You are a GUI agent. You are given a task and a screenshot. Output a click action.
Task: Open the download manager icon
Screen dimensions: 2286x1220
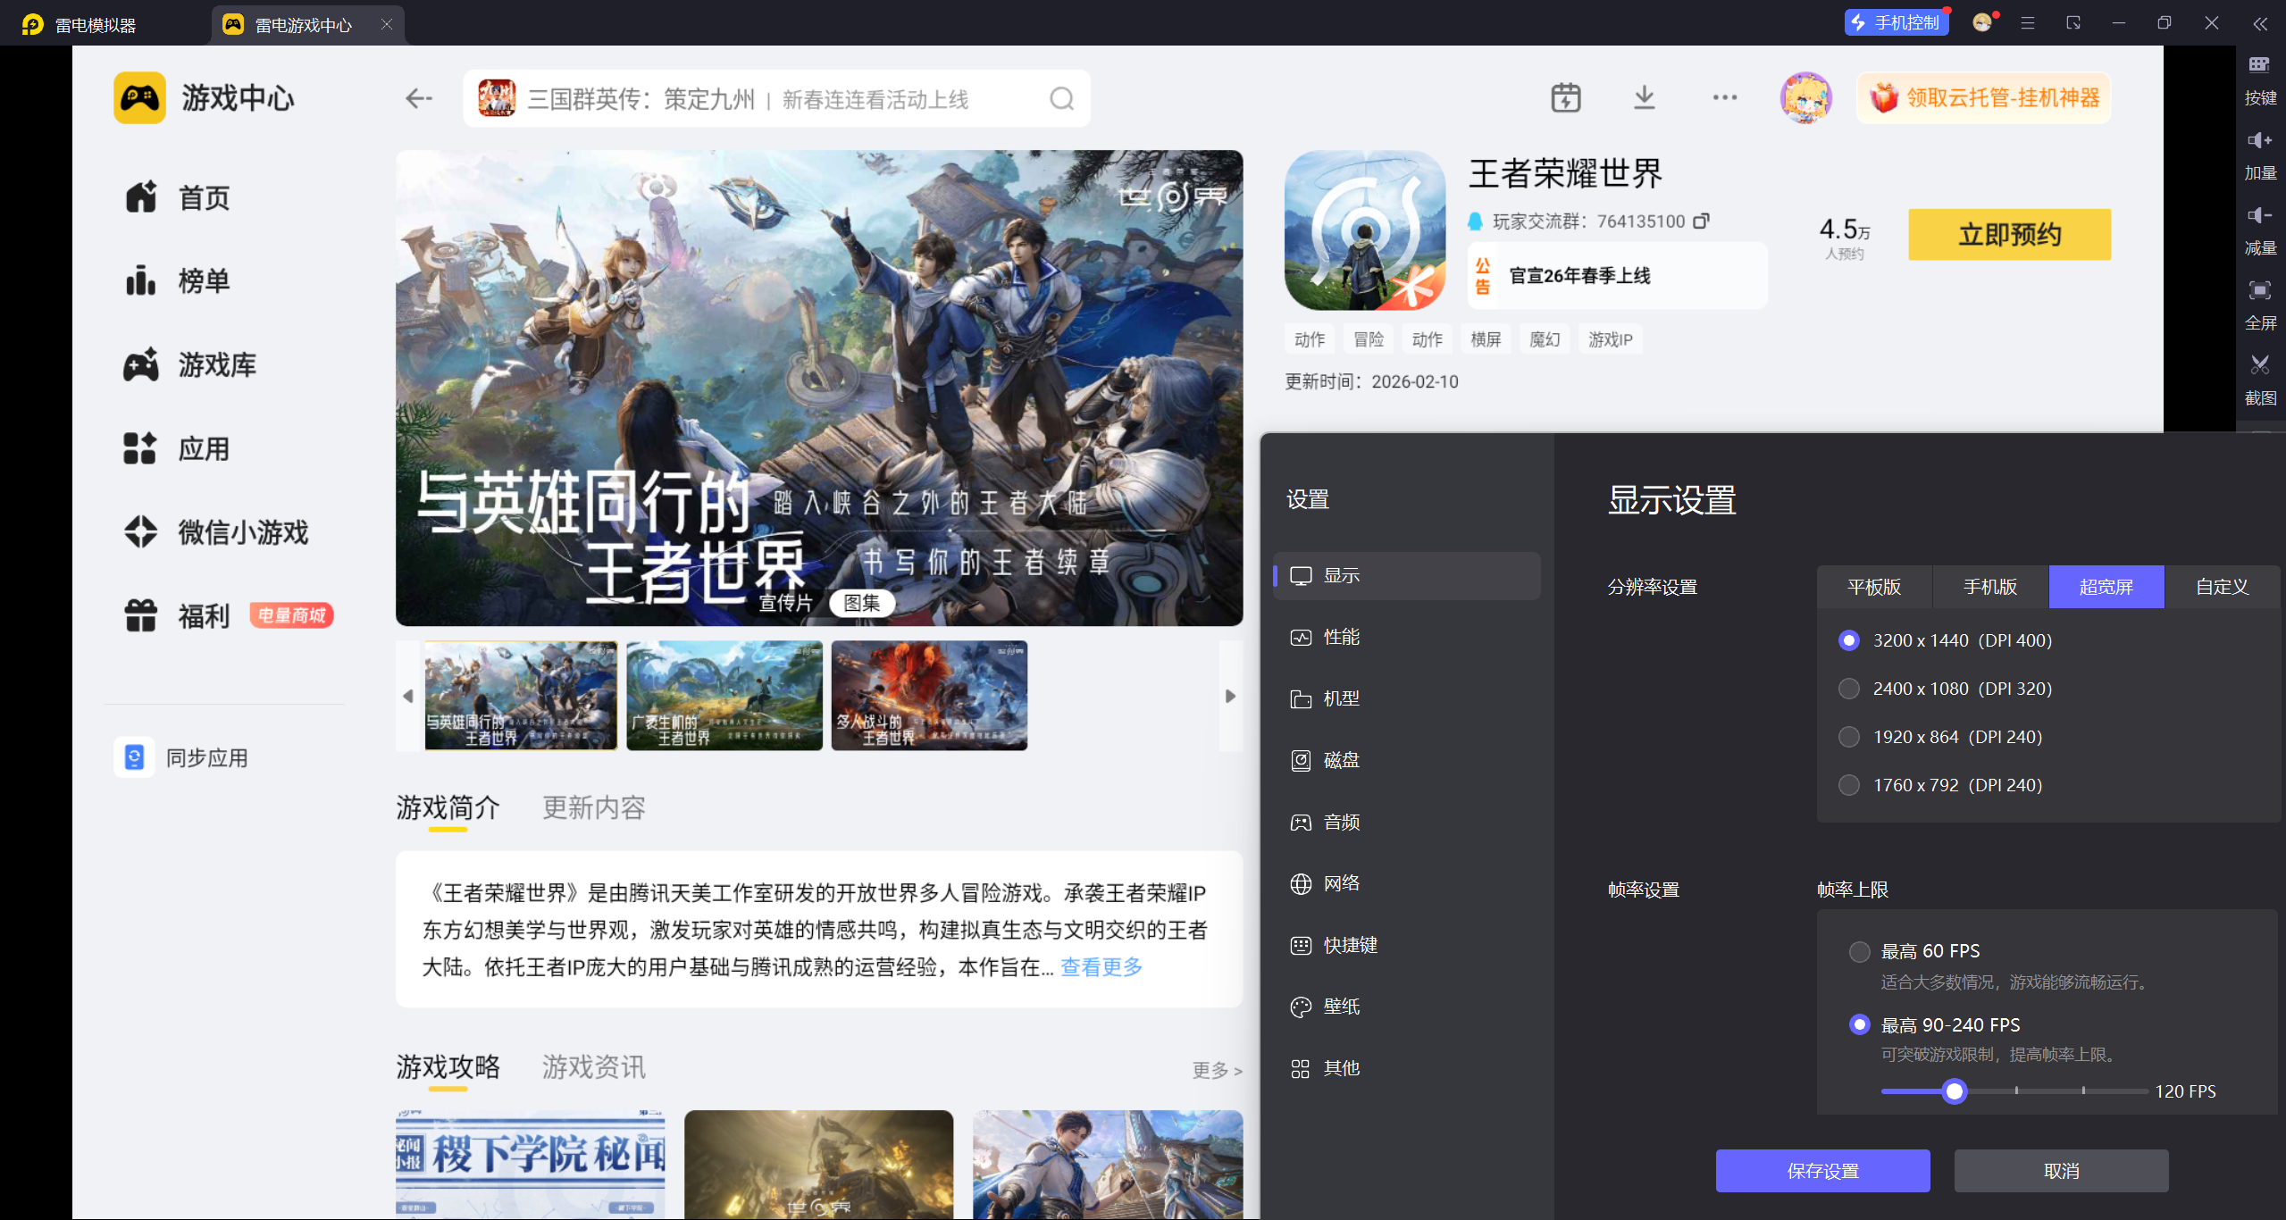(1644, 97)
